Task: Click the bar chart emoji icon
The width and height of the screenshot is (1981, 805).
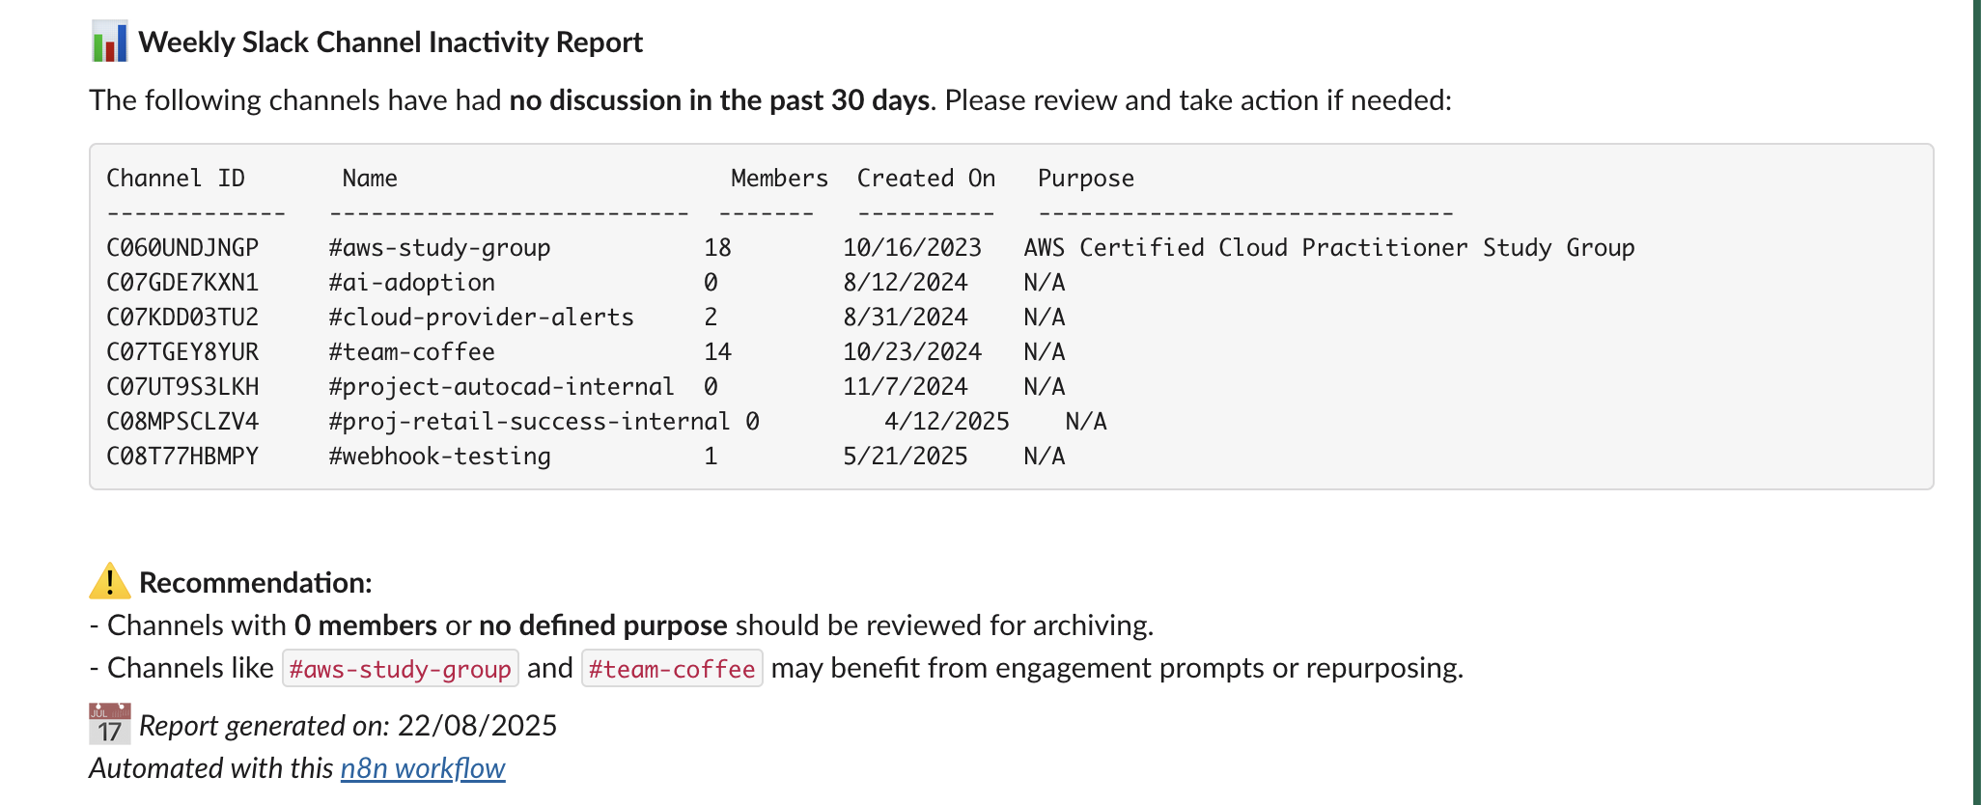Action: 109,42
